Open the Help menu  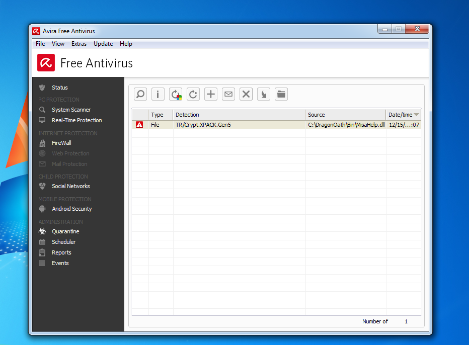pos(126,44)
